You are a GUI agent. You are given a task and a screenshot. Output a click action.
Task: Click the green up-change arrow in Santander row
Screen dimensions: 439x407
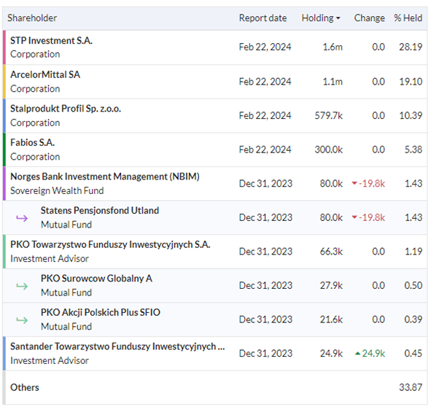[357, 354]
